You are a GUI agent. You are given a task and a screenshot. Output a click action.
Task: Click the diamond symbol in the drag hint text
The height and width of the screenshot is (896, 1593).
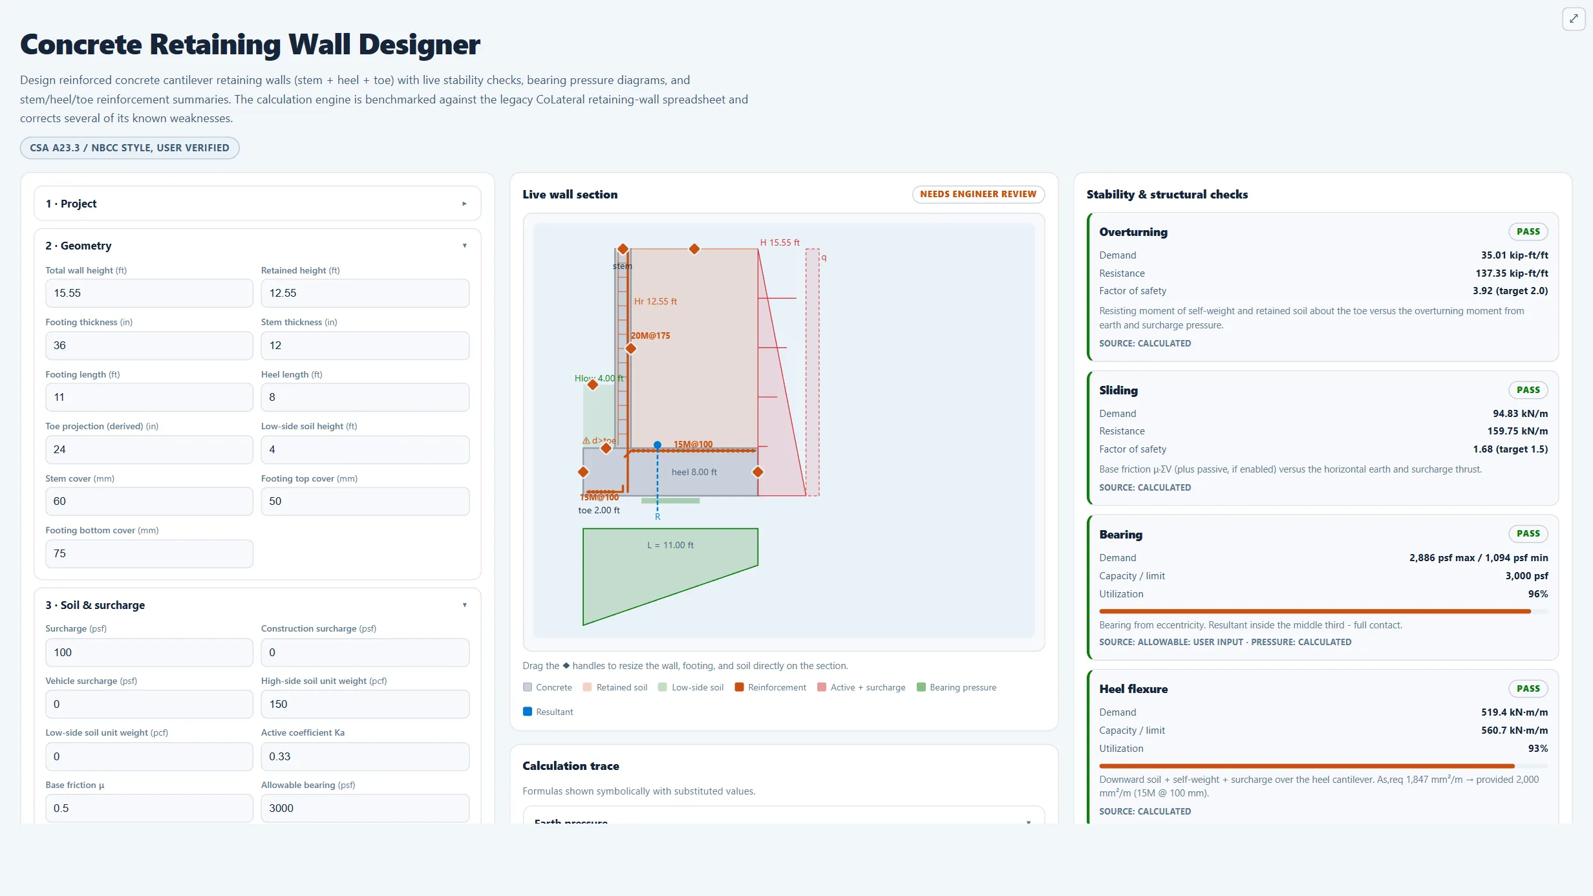tap(566, 665)
